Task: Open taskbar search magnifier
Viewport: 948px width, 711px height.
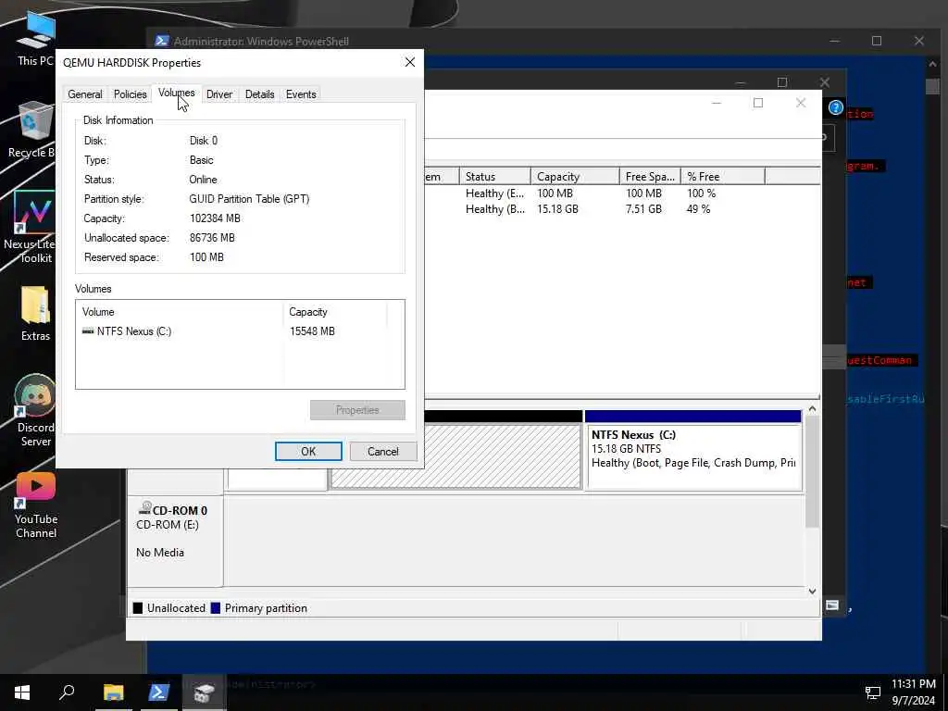Action: pyautogui.click(x=67, y=692)
